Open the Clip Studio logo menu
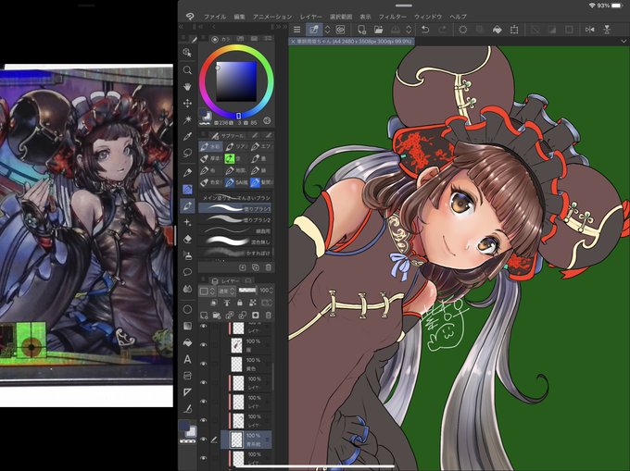Viewport: 630px width, 471px height. [190, 16]
